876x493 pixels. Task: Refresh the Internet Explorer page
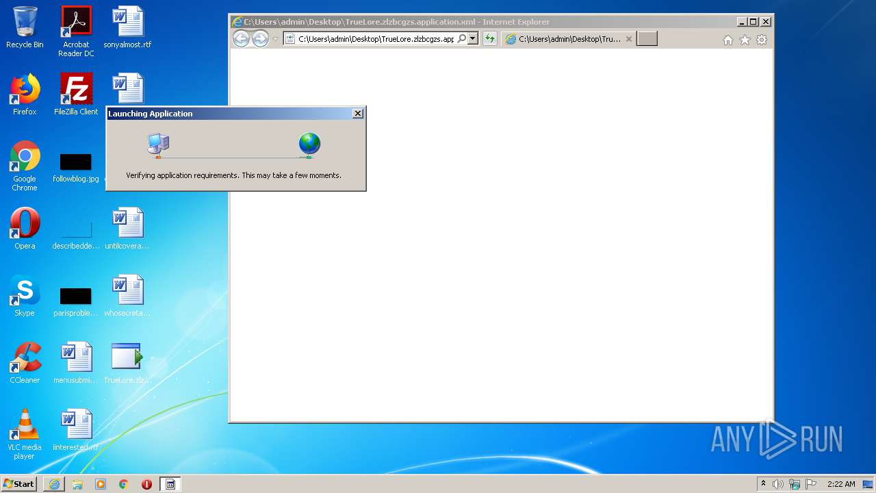tap(489, 39)
